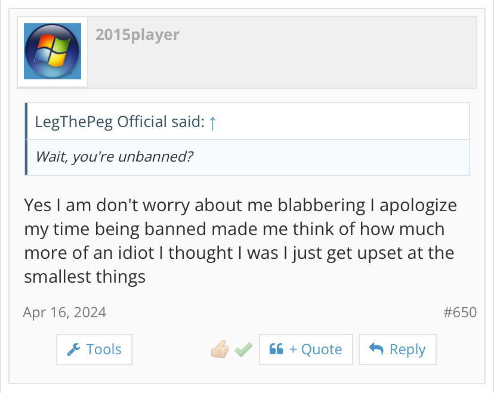494x393 pixels.
Task: Click the curved reply arrow icon
Action: point(376,349)
